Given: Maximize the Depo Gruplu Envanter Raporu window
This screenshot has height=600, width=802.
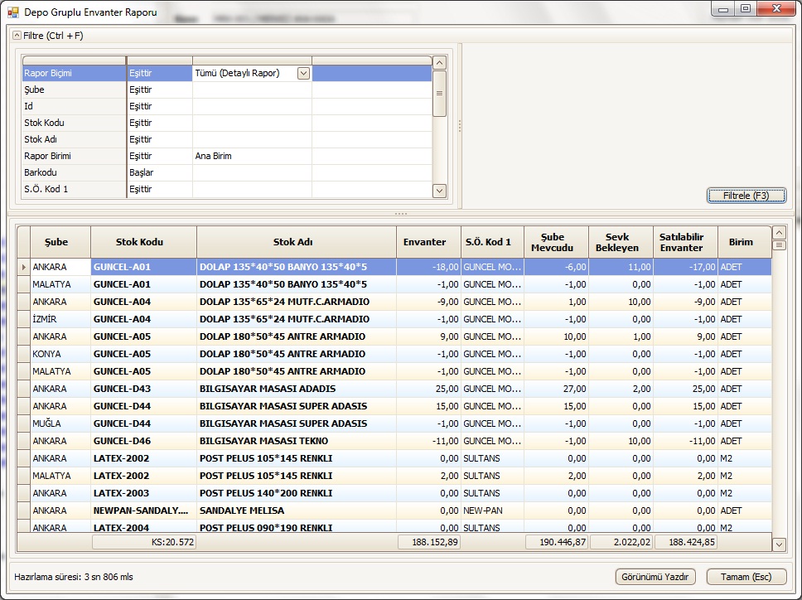Looking at the screenshot, I should point(746,9).
